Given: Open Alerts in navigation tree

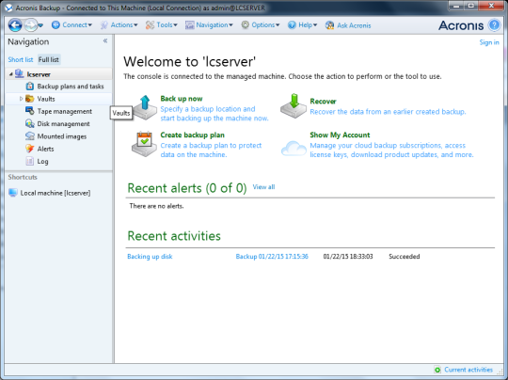Looking at the screenshot, I should click(45, 149).
